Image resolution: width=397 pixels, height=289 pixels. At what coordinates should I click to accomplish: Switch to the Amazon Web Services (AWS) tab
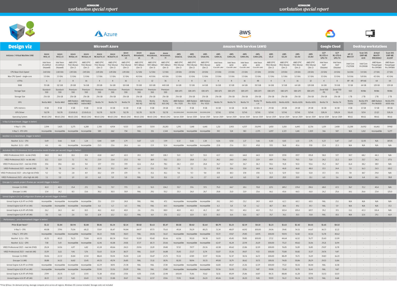(x=244, y=46)
